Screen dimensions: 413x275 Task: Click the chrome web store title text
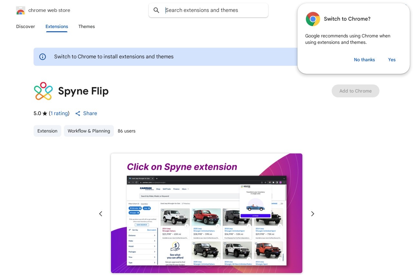click(x=49, y=10)
